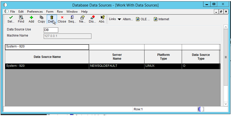This screenshot has width=231, height=116.
Task: Click the globe icon in status bar
Action: click(201, 109)
